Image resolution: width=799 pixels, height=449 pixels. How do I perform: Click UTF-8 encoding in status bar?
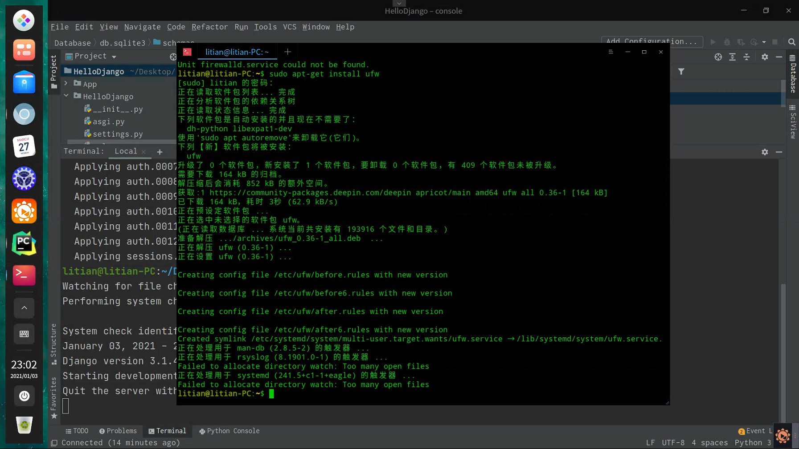click(673, 443)
